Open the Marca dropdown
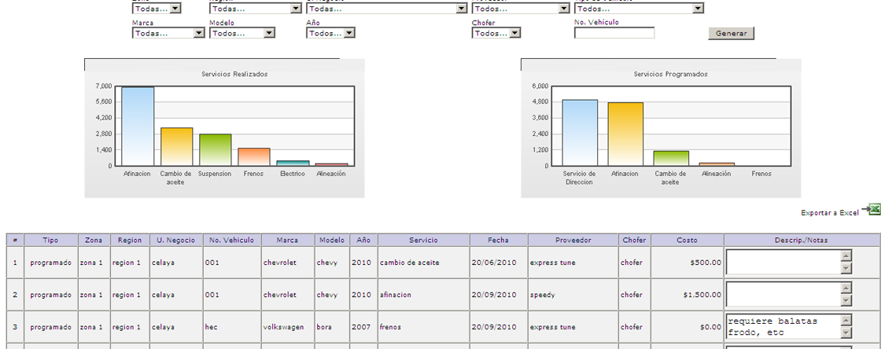Viewport: 892px width, 349px height. [x=168, y=33]
